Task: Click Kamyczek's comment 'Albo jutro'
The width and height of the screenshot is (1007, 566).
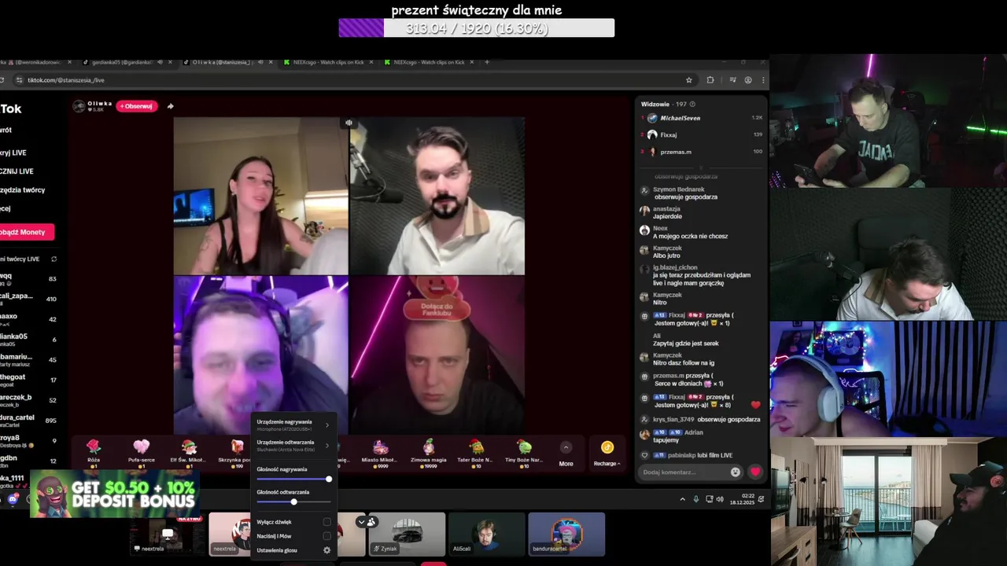Action: coord(666,255)
